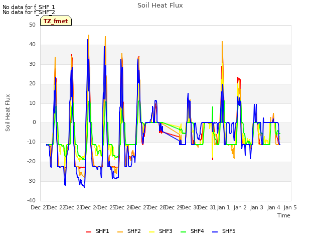Click the x-axis label Jan 3
Viewport: 321px width, 241px height.
[257, 207]
